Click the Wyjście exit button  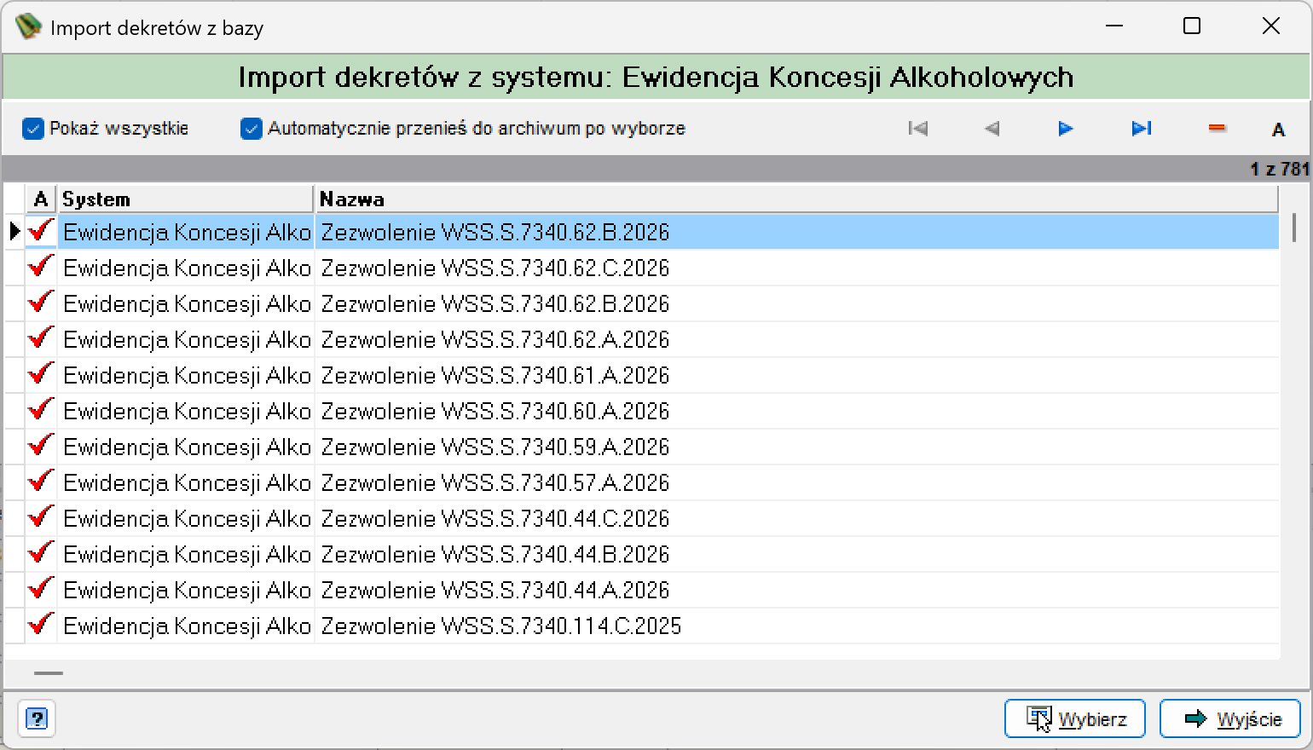coord(1230,718)
